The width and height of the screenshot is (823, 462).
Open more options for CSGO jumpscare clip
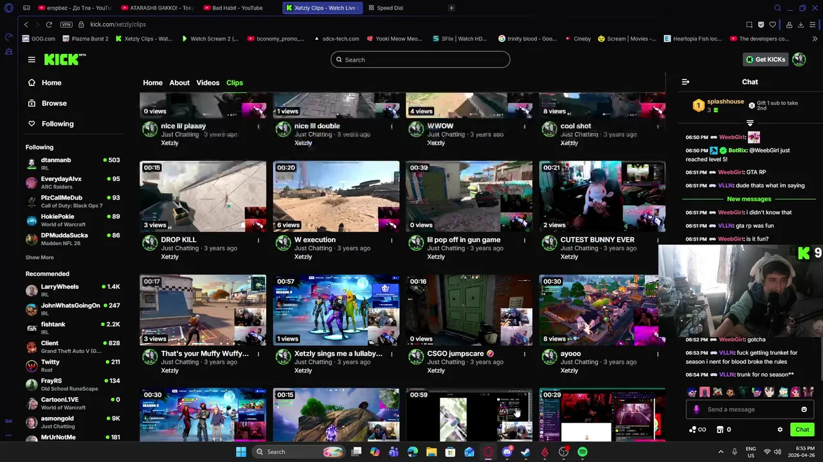coord(525,354)
